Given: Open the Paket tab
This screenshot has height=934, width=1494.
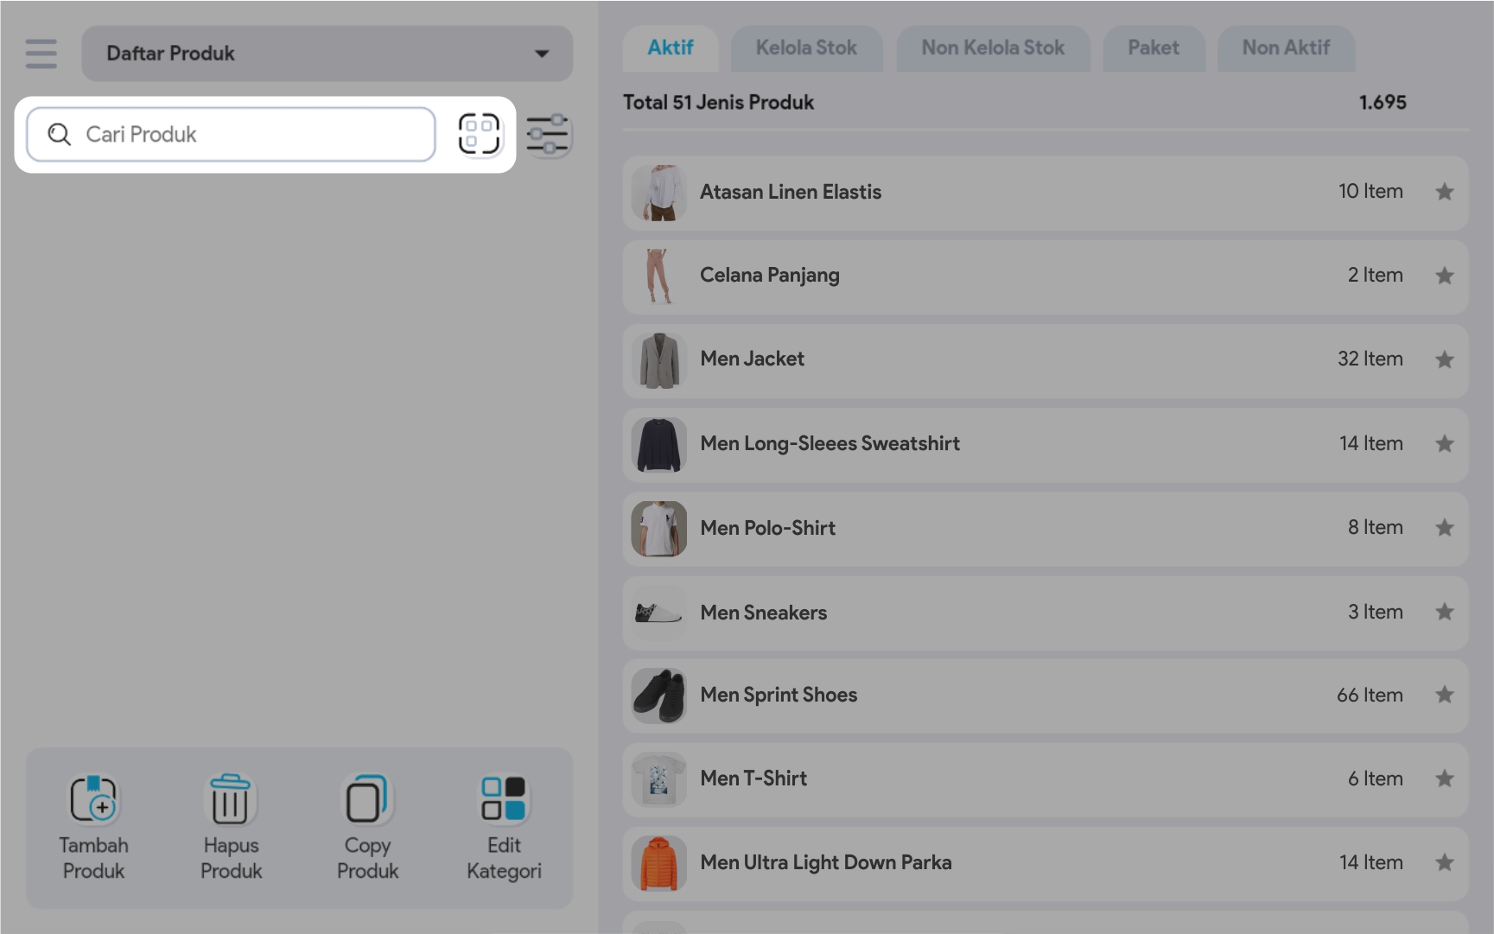Looking at the screenshot, I should tap(1153, 48).
